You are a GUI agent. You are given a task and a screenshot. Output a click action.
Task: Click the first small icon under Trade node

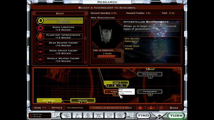[108, 86]
